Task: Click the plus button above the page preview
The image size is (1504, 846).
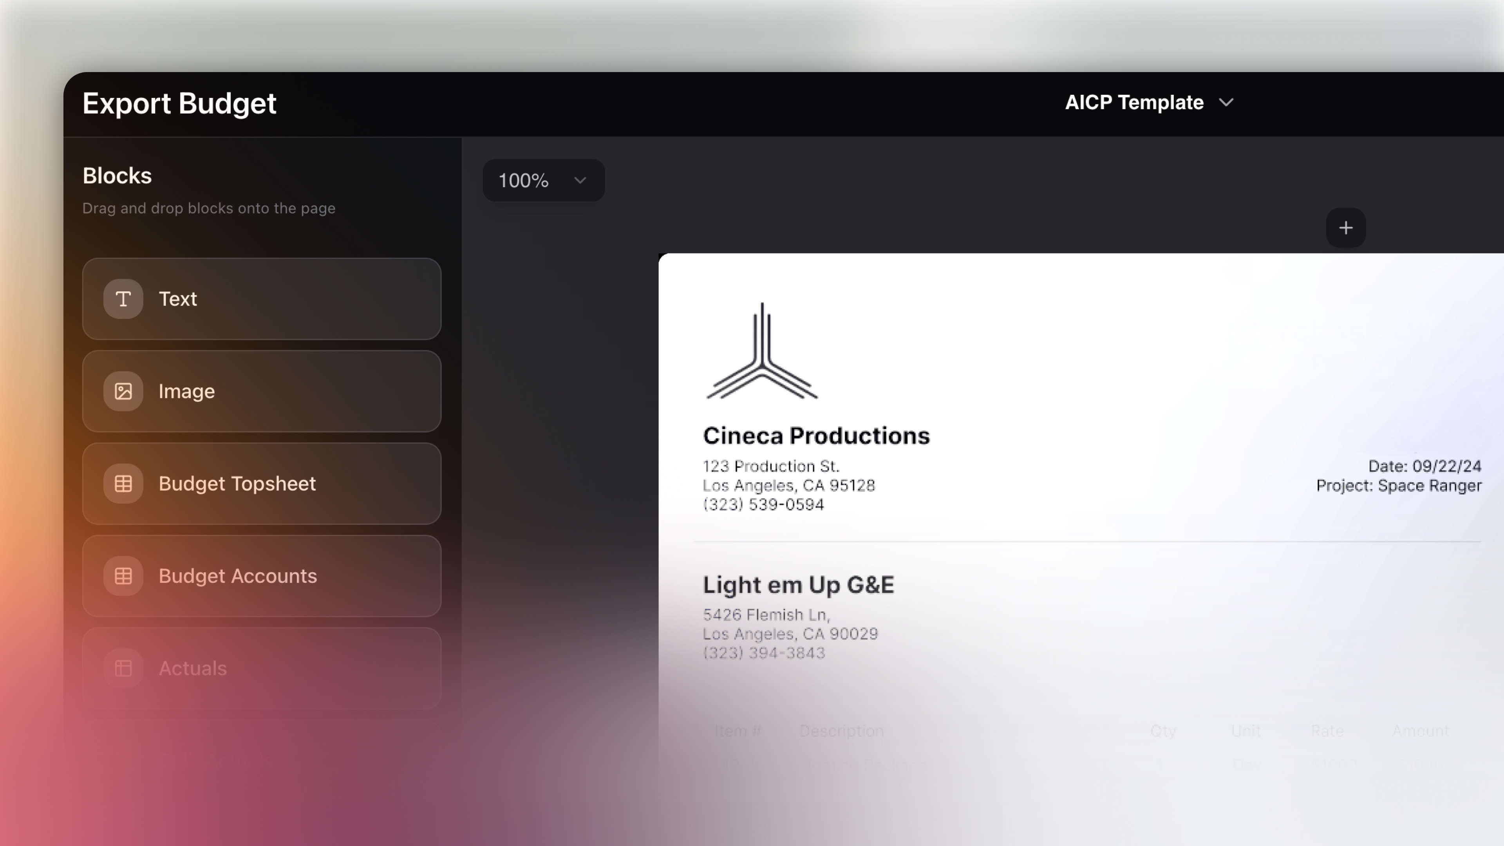Action: pyautogui.click(x=1346, y=228)
